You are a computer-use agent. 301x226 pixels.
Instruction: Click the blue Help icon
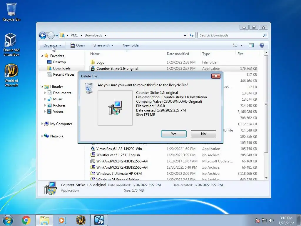tap(262, 45)
